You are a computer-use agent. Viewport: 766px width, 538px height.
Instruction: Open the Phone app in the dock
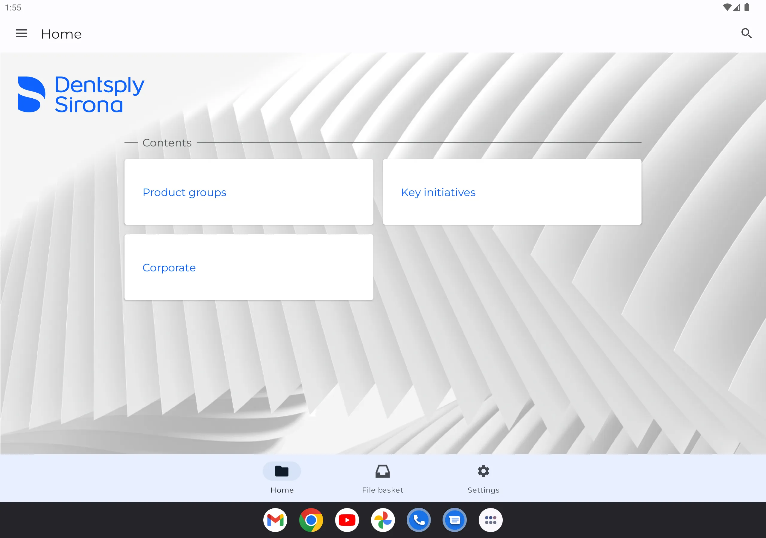419,520
